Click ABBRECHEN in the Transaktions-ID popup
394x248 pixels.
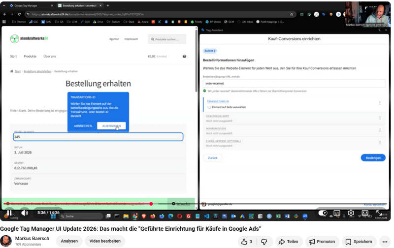[x=83, y=126]
